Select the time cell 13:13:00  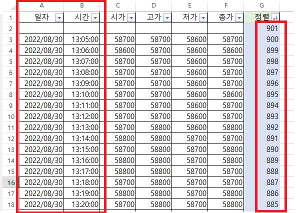point(81,127)
